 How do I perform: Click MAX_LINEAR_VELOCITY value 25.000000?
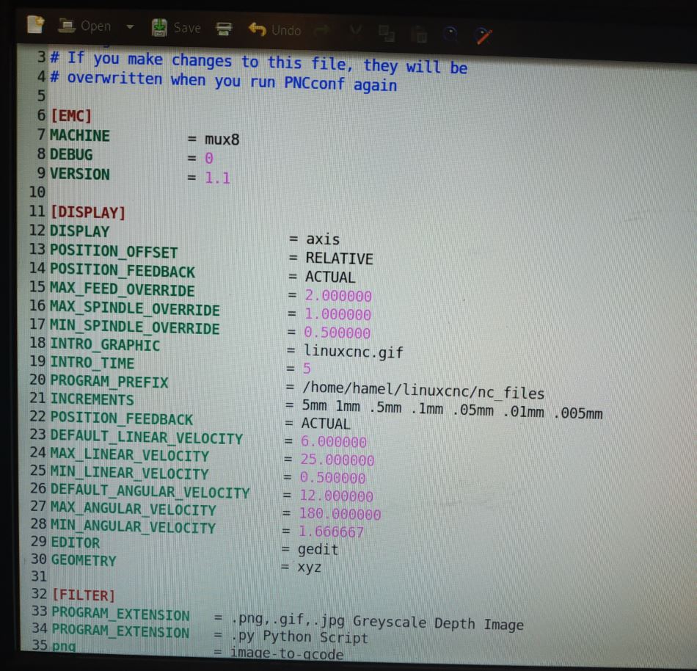(337, 460)
